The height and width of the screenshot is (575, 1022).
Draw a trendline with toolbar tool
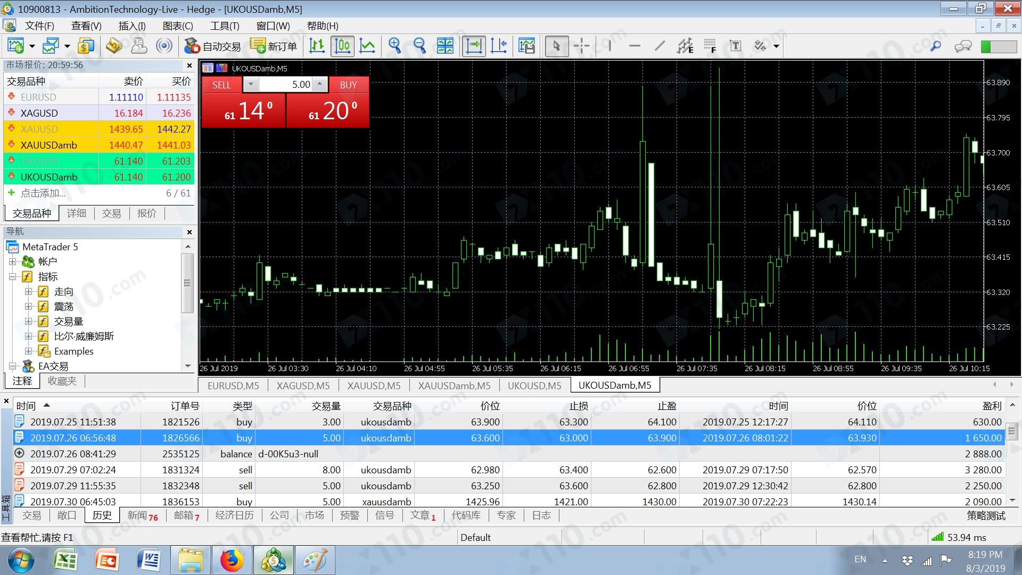coord(660,46)
